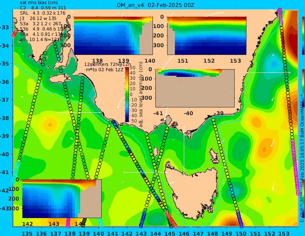The image size is (305, 236).
Task: Open the Bass Strait section inset from -41 to -39
Action: (x=195, y=88)
